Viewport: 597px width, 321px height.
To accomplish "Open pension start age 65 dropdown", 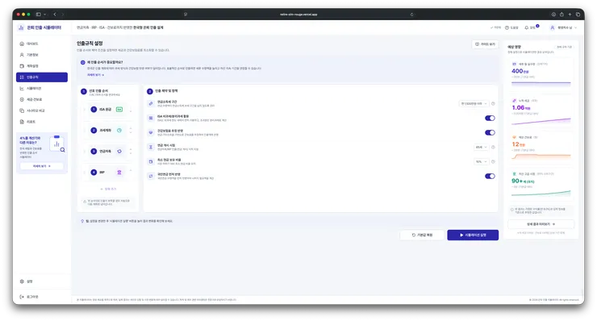I will 481,147.
